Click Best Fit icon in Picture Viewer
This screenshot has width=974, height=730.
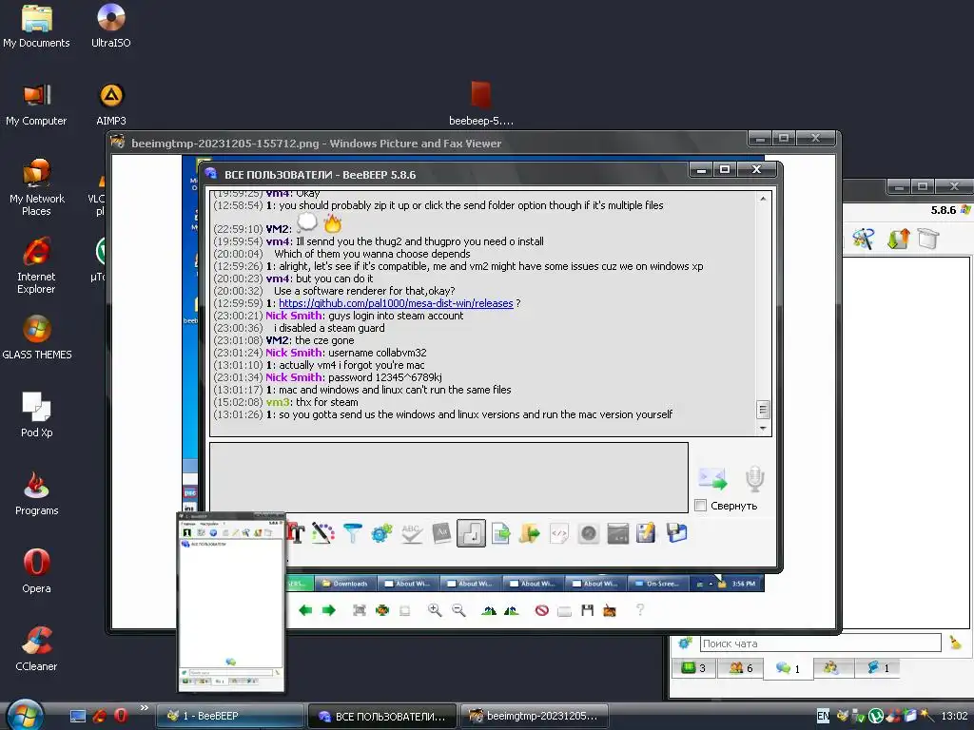(x=359, y=610)
